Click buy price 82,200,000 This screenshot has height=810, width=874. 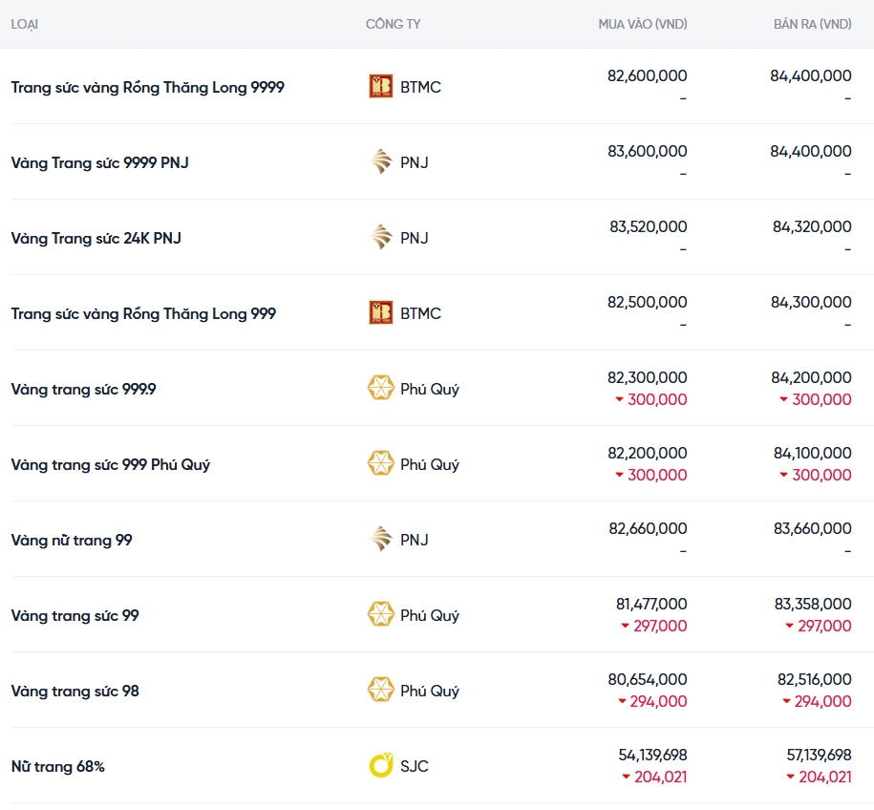click(x=647, y=453)
